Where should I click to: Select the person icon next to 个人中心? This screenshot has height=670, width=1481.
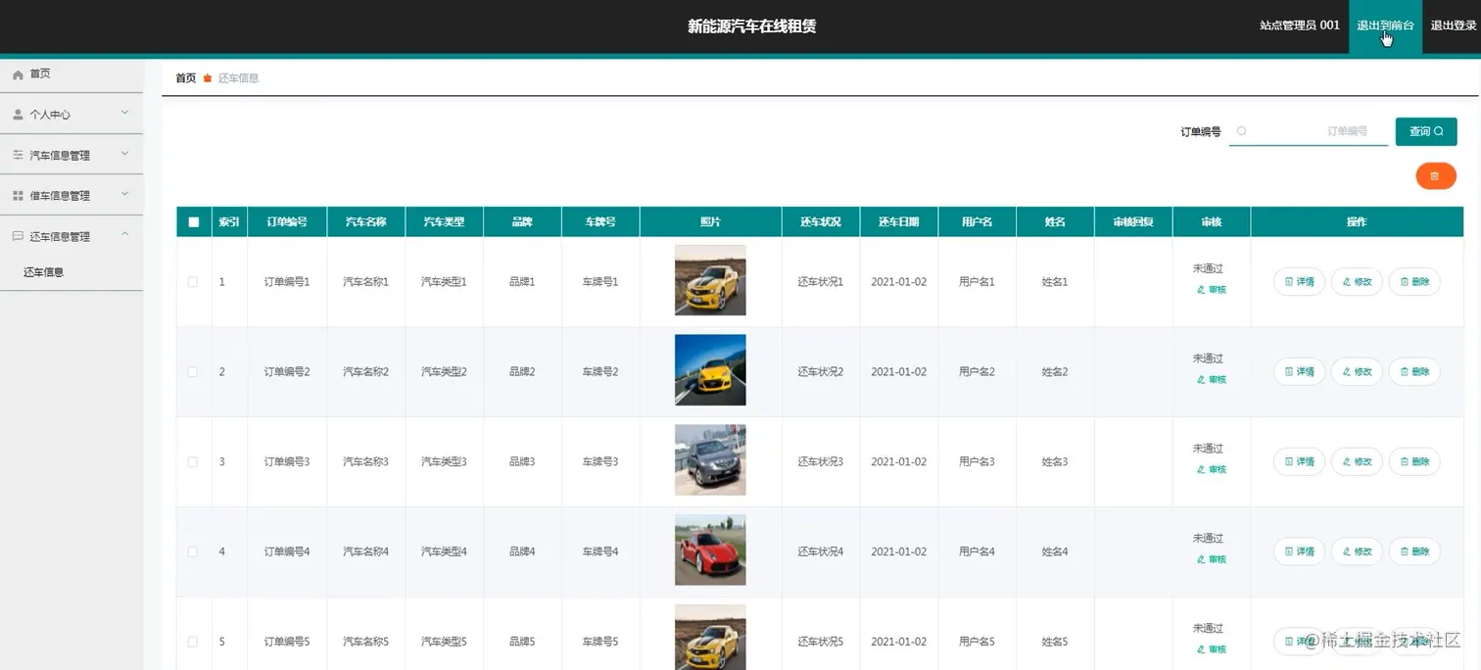17,114
